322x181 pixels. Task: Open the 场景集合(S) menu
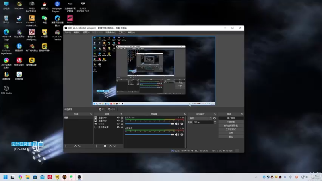(110, 33)
